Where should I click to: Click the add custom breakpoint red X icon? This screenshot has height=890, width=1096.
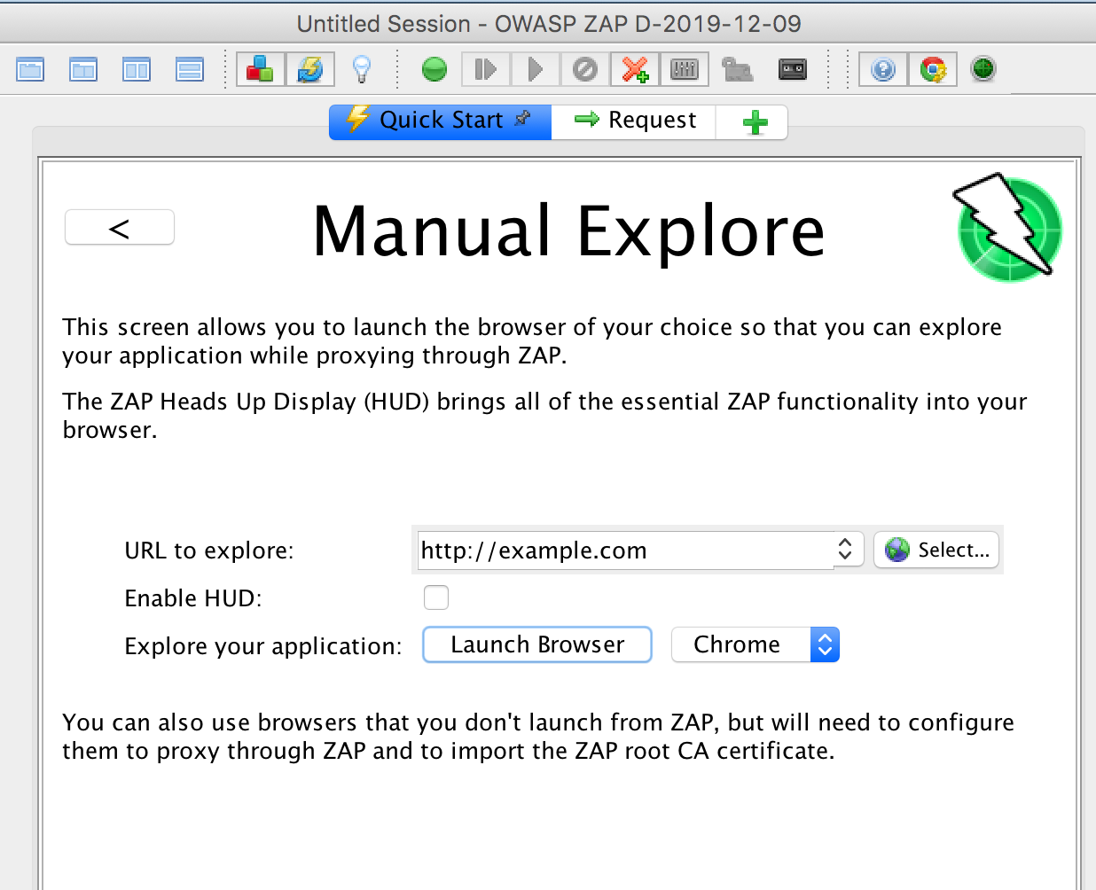tap(633, 68)
